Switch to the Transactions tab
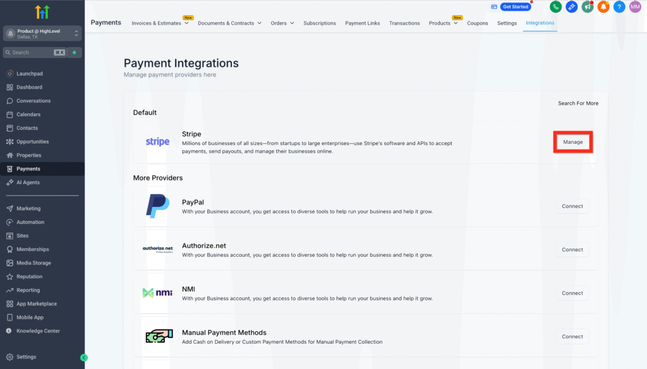 point(404,23)
